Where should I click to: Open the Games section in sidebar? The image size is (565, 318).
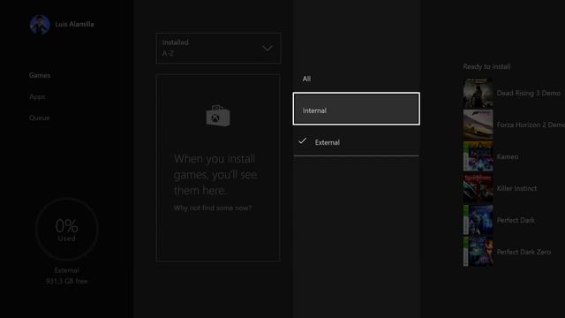click(x=40, y=75)
